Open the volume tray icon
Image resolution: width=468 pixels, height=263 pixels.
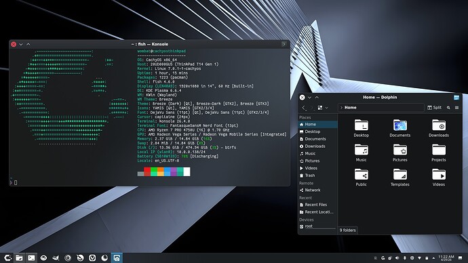[x=397, y=258]
